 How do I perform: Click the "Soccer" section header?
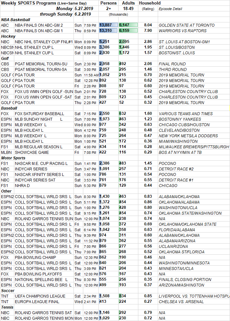(8, 290)
